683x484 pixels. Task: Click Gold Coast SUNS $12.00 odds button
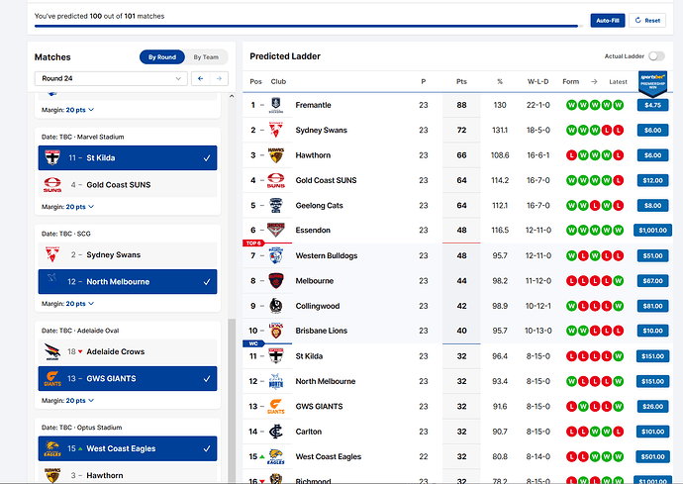click(652, 180)
